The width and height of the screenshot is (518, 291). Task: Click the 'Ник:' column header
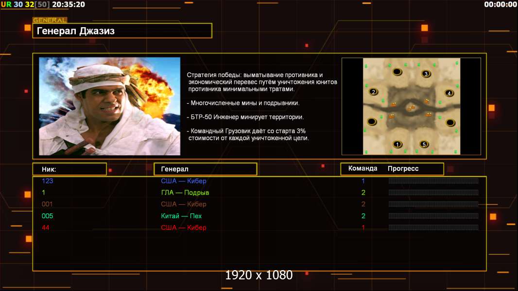(x=69, y=169)
